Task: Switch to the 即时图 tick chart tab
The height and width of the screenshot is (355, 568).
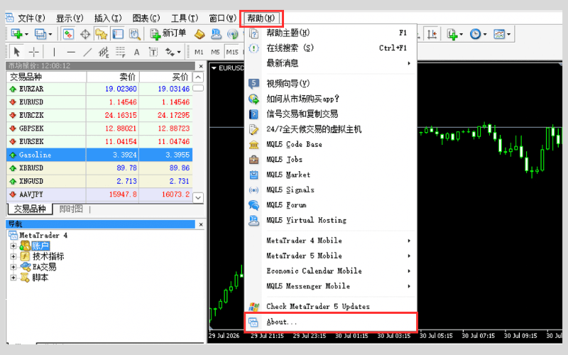Action: (x=71, y=209)
